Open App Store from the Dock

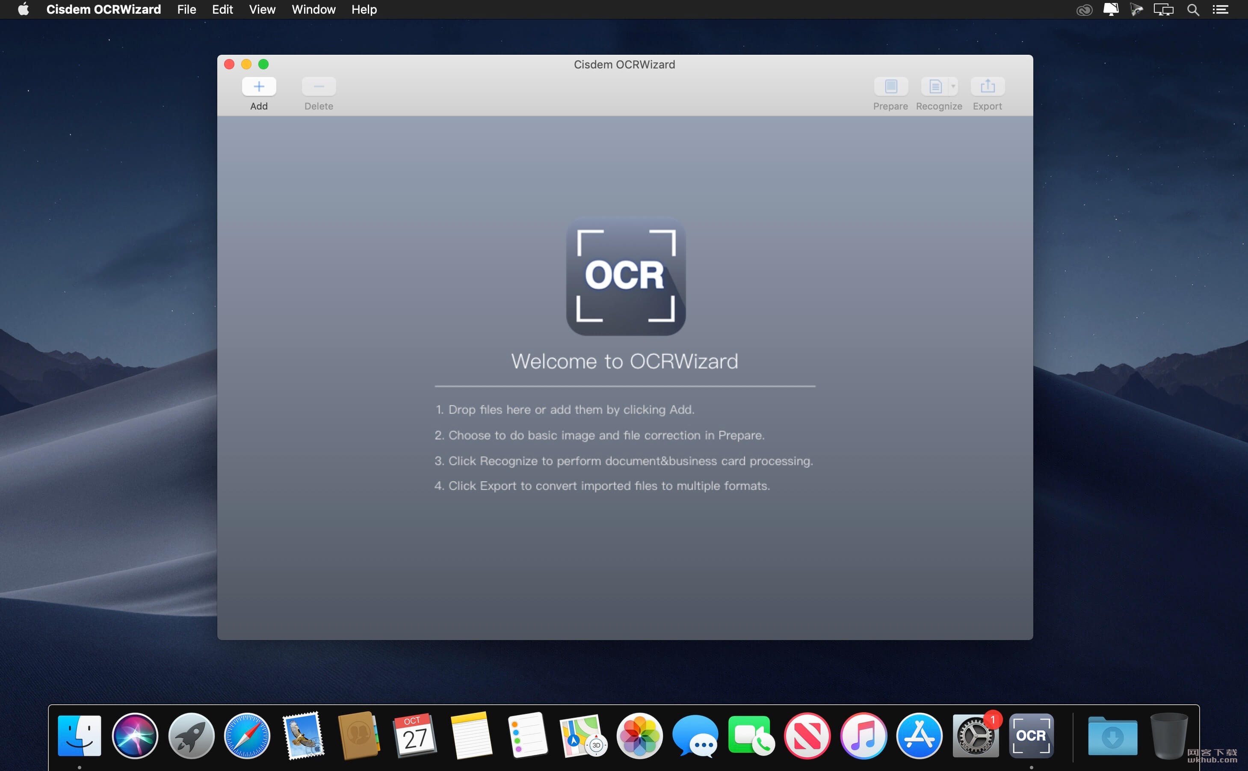[919, 736]
